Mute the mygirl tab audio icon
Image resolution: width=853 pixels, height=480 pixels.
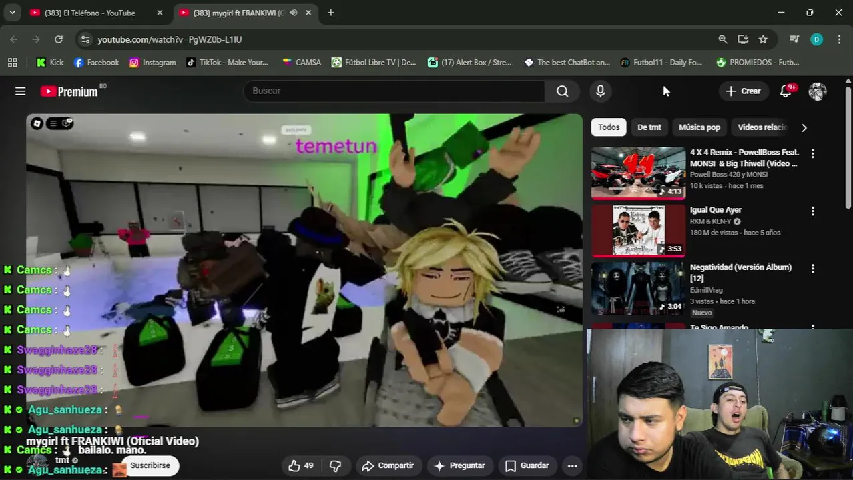click(293, 13)
